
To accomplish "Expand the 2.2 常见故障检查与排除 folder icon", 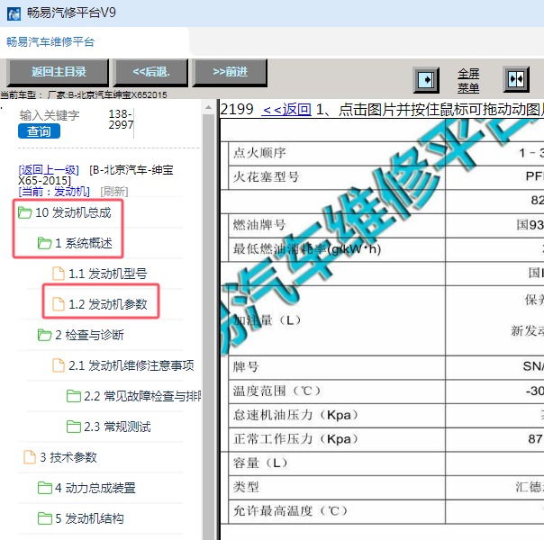I will click(x=73, y=395).
